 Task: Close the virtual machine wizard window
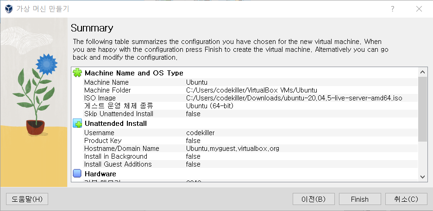click(419, 9)
